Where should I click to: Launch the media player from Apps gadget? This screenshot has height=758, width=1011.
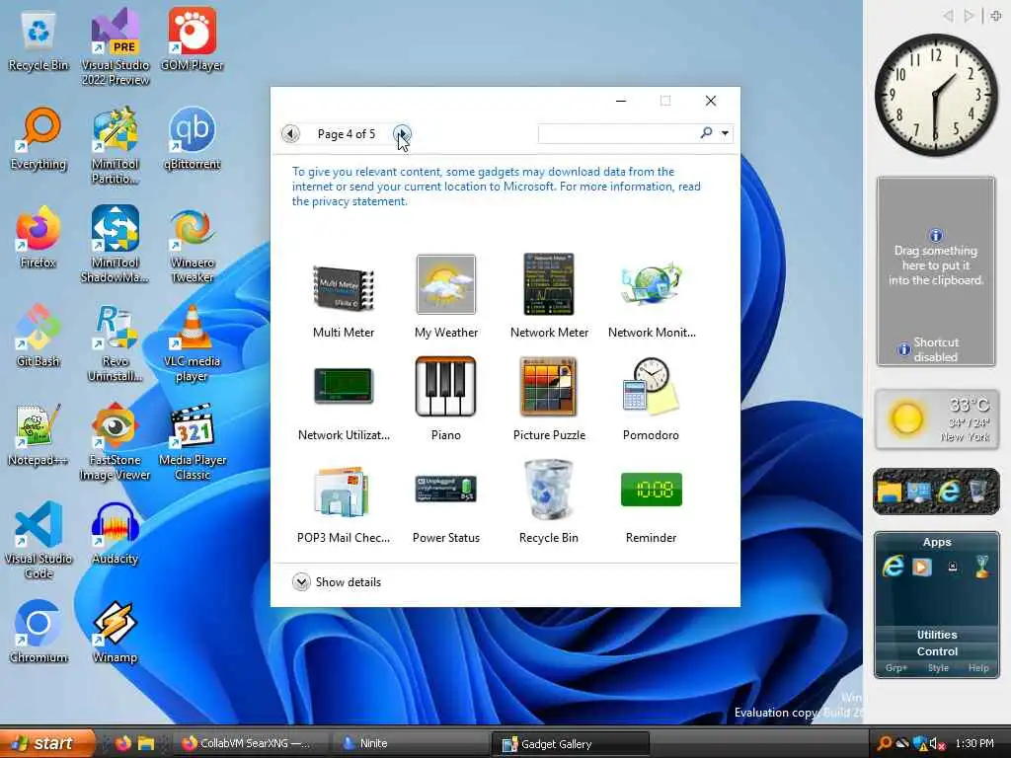coord(922,567)
